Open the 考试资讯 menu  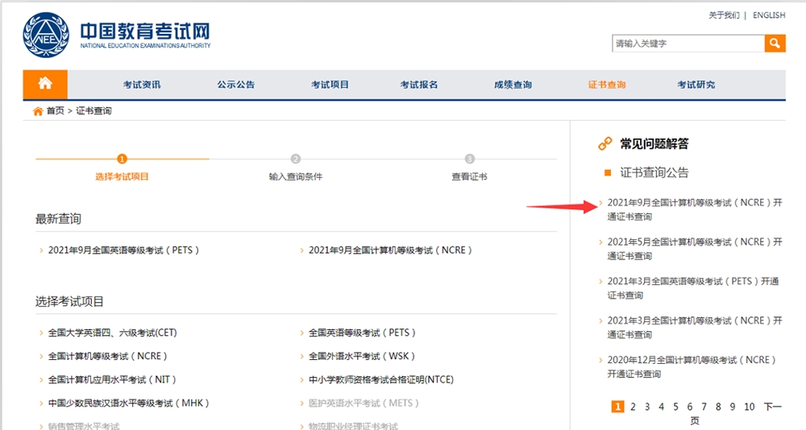tap(142, 85)
